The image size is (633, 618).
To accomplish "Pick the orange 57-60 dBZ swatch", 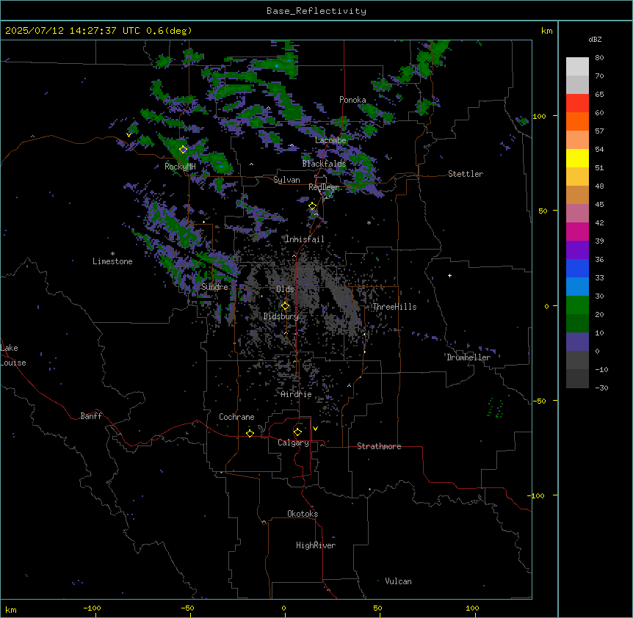I will pos(577,121).
